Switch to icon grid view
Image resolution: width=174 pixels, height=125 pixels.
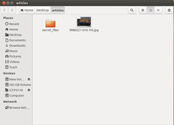coord(151,10)
